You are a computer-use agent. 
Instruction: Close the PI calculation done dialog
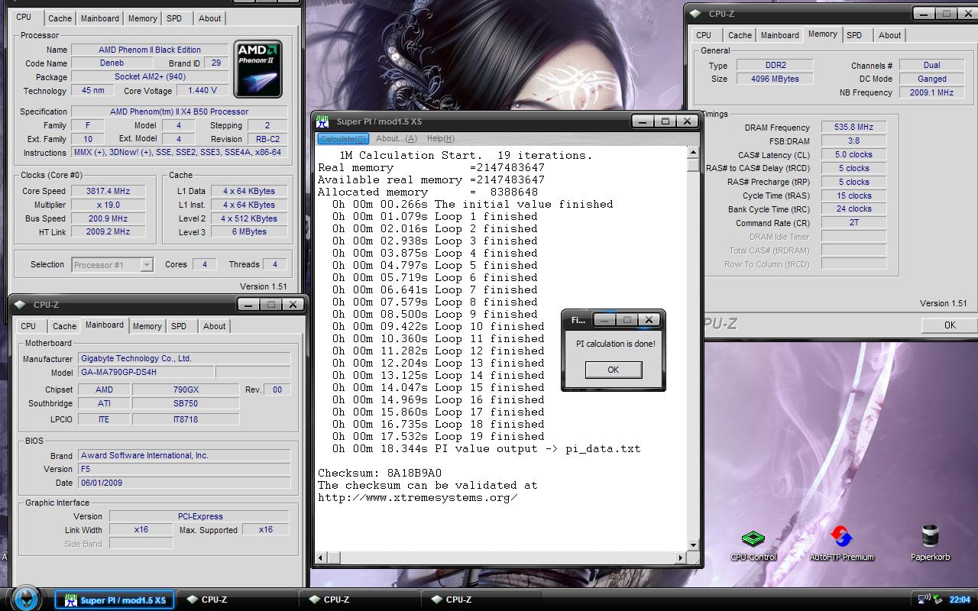pos(649,320)
